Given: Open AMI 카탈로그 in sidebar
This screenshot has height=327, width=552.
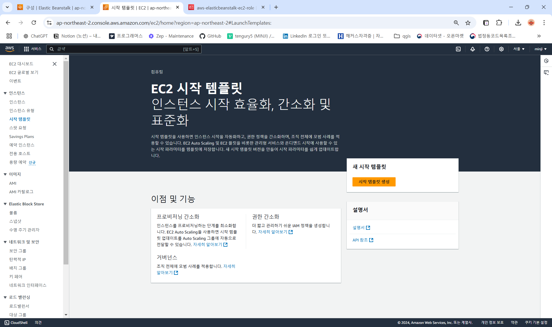Looking at the screenshot, I should [x=21, y=192].
